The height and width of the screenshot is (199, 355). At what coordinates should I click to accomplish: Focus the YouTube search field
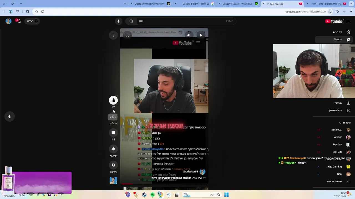[186, 21]
